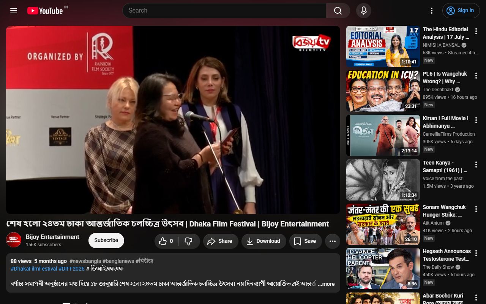
Task: Dislike the video with thumbs down
Action: click(189, 241)
